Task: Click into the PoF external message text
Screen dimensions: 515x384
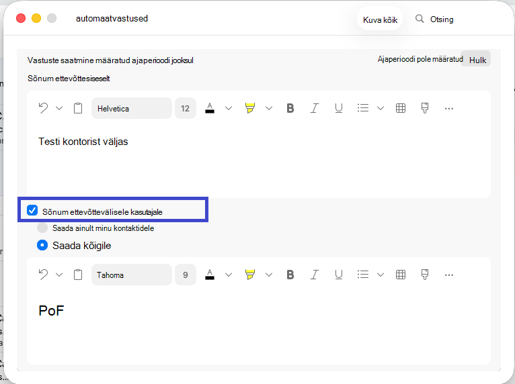Action: [51, 311]
